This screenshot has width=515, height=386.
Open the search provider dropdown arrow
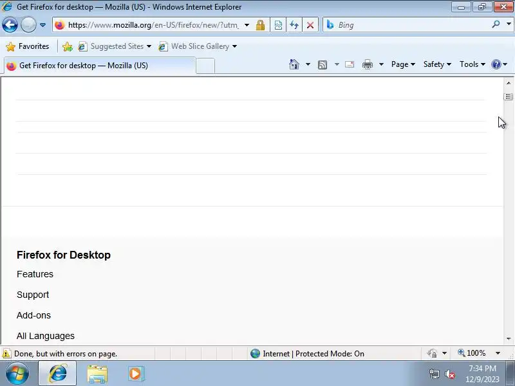coord(509,24)
